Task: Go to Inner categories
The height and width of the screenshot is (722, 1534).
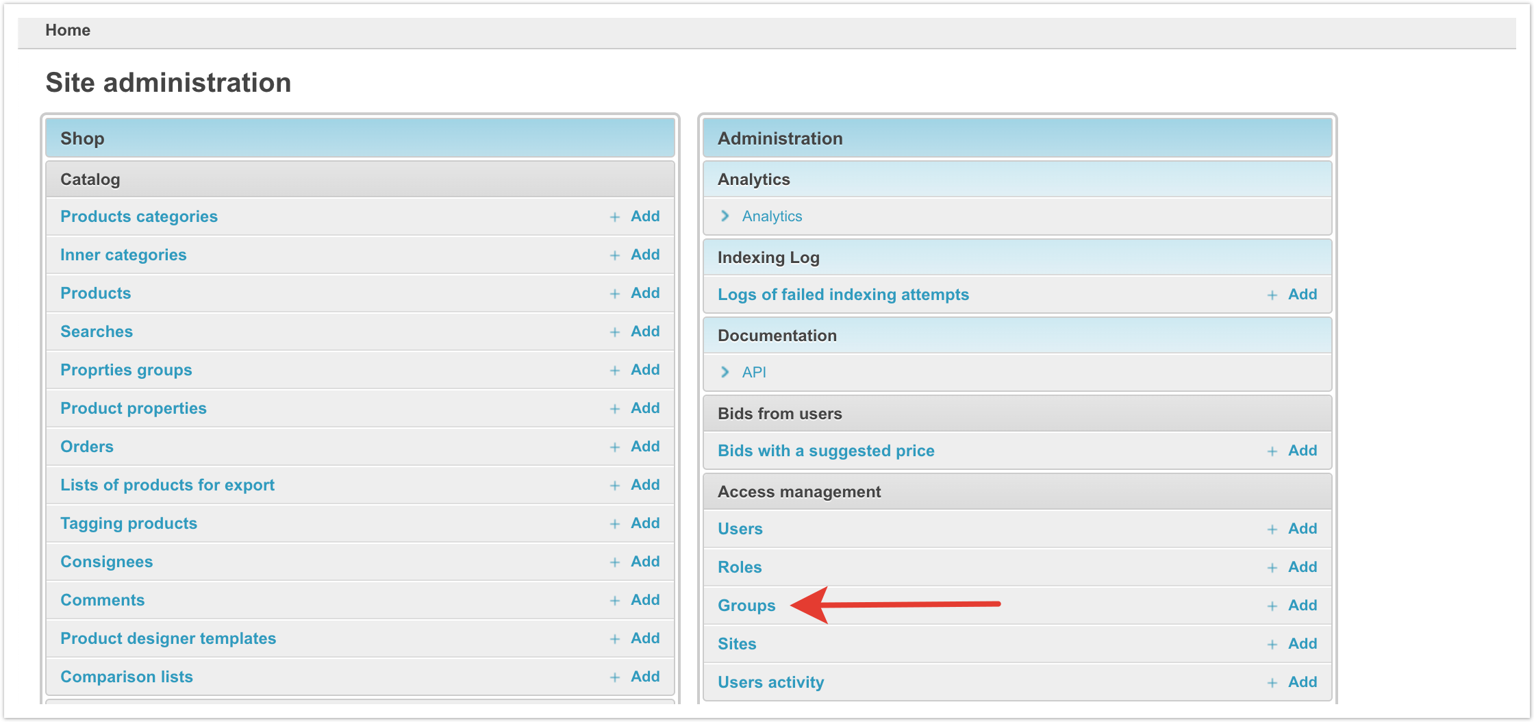Action: [123, 255]
